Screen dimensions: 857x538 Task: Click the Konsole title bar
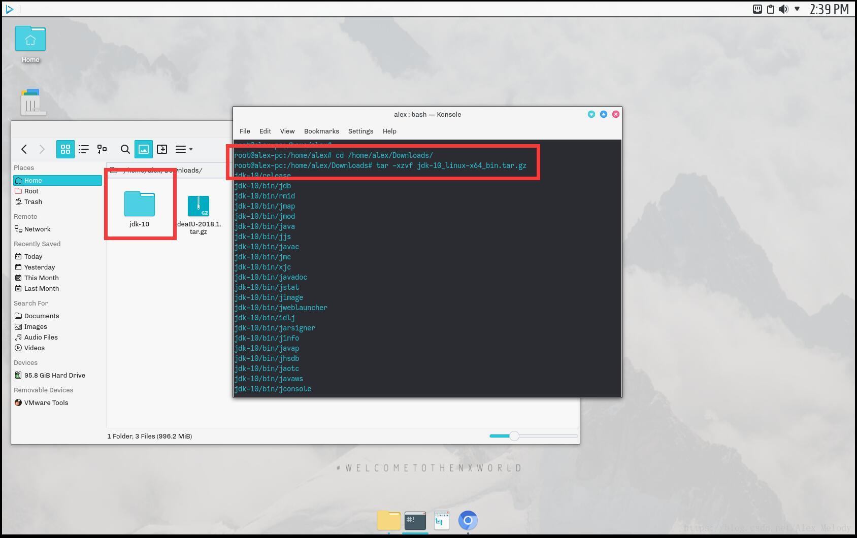(427, 114)
